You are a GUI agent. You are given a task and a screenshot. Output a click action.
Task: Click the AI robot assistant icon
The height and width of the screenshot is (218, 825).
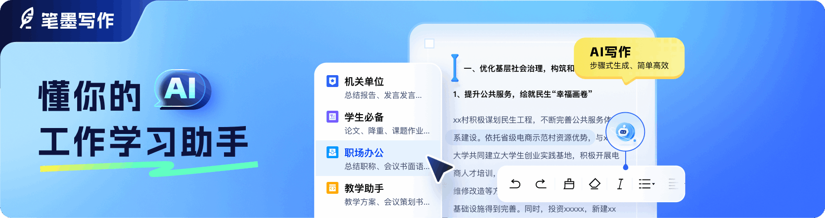coord(625,132)
